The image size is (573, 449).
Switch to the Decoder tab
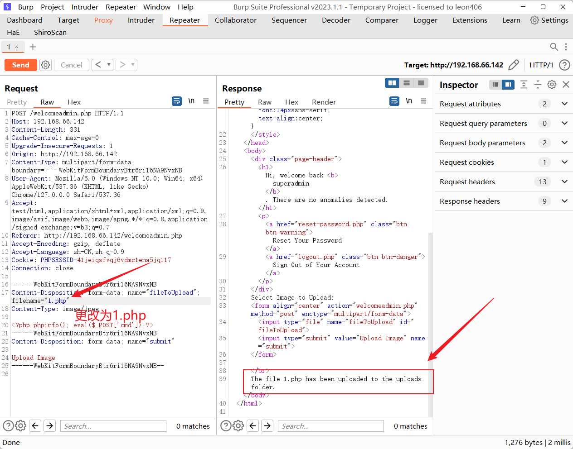coord(336,20)
